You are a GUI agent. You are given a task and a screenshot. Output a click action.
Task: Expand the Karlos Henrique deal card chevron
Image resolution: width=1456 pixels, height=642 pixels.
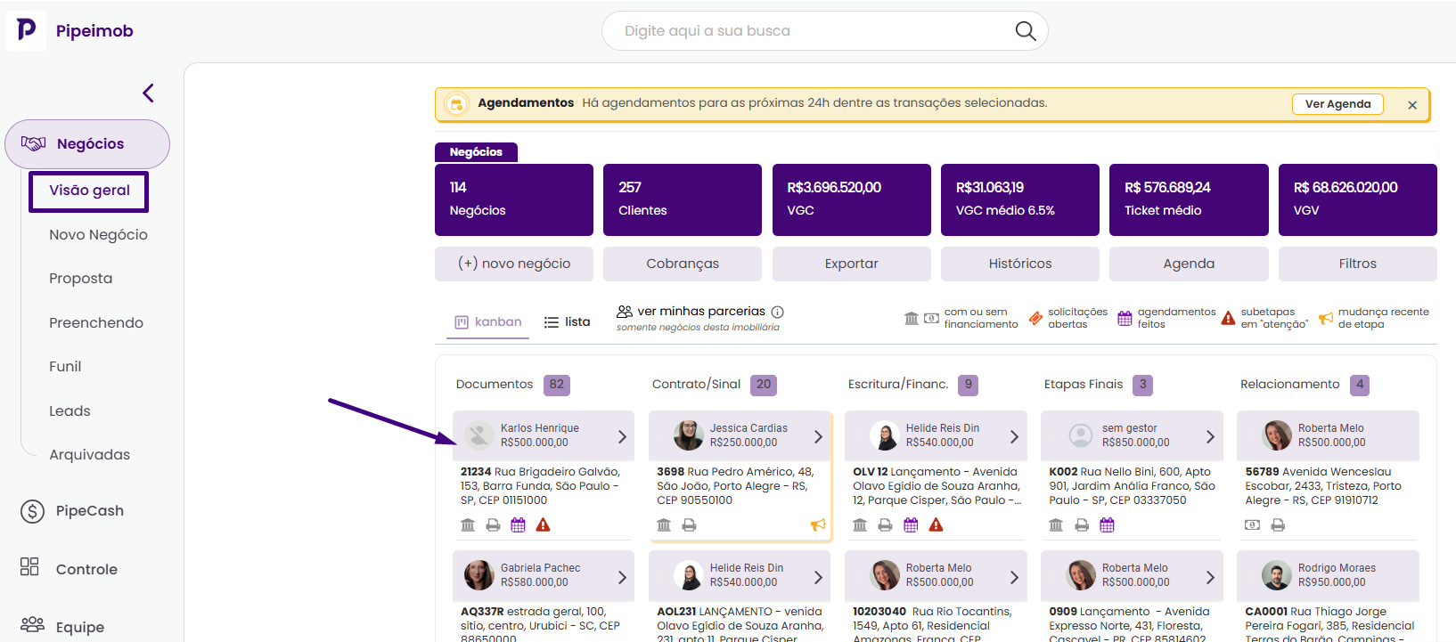click(622, 437)
